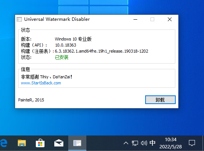Open the network status tray icon
204x151 pixels.
[135, 143]
